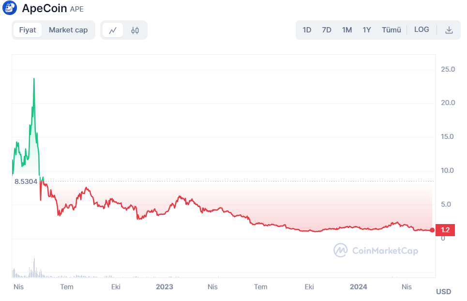The height and width of the screenshot is (301, 467).
Task: Select the Fiyat tab
Action: coord(28,30)
